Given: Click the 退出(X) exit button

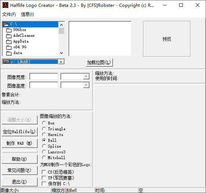Looking at the screenshot, I should click(20, 182).
